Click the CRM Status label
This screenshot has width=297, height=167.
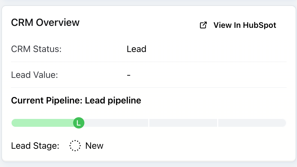coord(36,49)
